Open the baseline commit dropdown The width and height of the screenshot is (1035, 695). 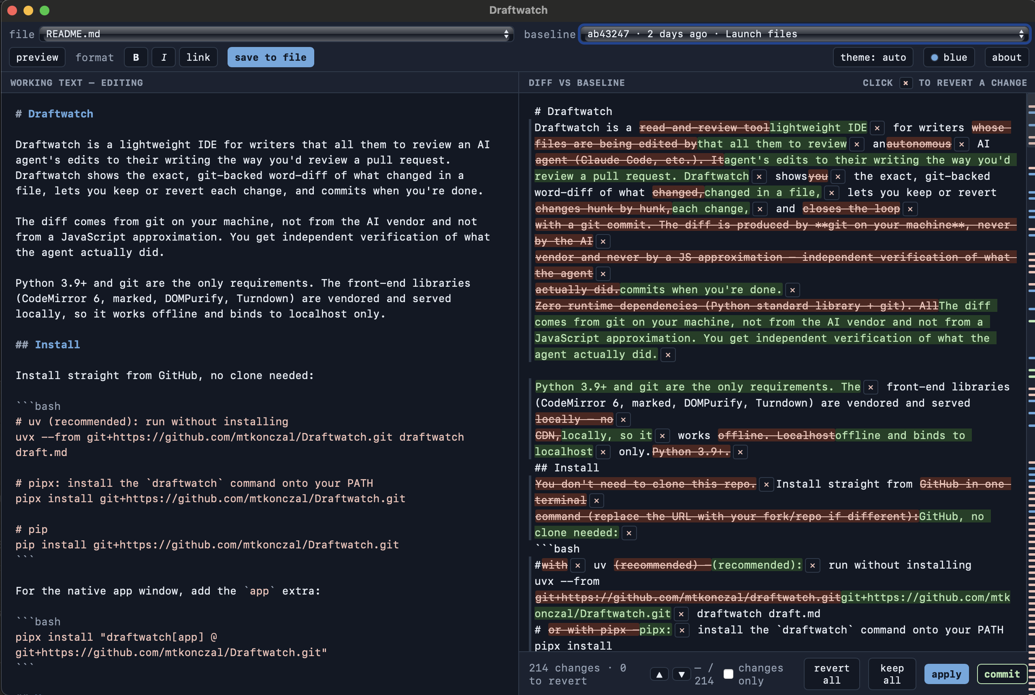(805, 34)
